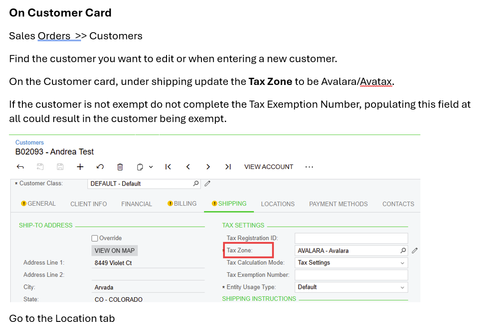The width and height of the screenshot is (492, 325).
Task: Open the Entity Usage Type dropdown
Action: click(x=351, y=287)
